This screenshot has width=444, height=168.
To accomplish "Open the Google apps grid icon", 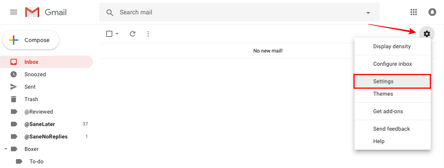I will (413, 12).
